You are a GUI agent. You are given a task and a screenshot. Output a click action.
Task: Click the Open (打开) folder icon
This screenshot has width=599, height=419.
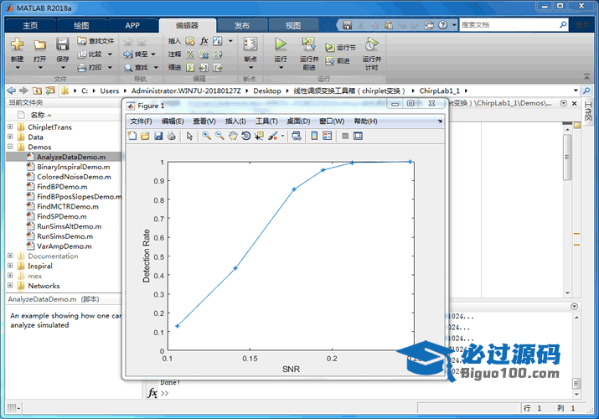(39, 44)
